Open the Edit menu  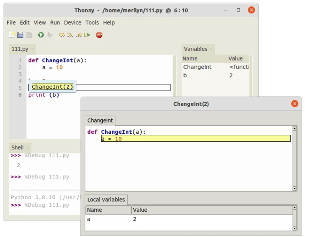coord(25,22)
